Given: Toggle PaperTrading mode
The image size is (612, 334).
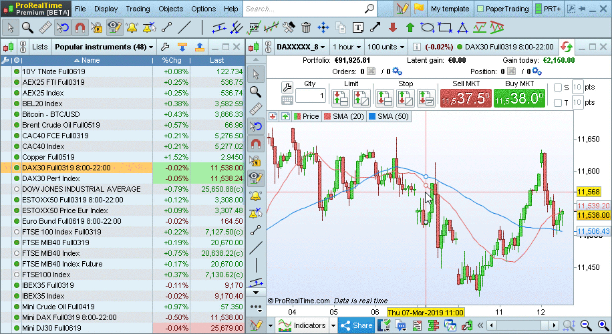Looking at the screenshot, I should pyautogui.click(x=502, y=9).
